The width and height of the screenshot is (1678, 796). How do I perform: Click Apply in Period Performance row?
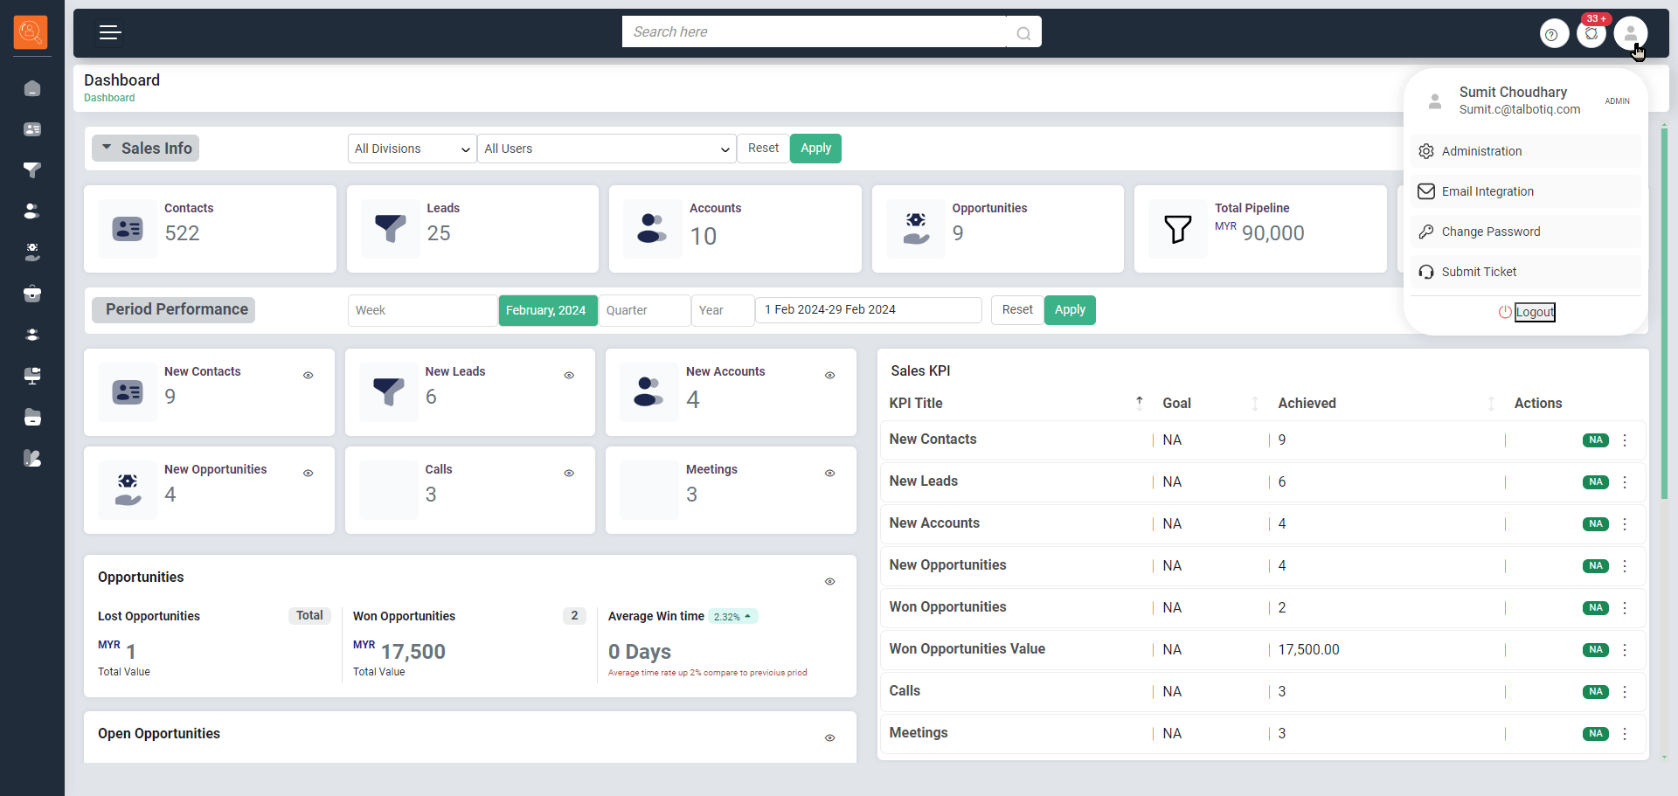tap(1069, 310)
